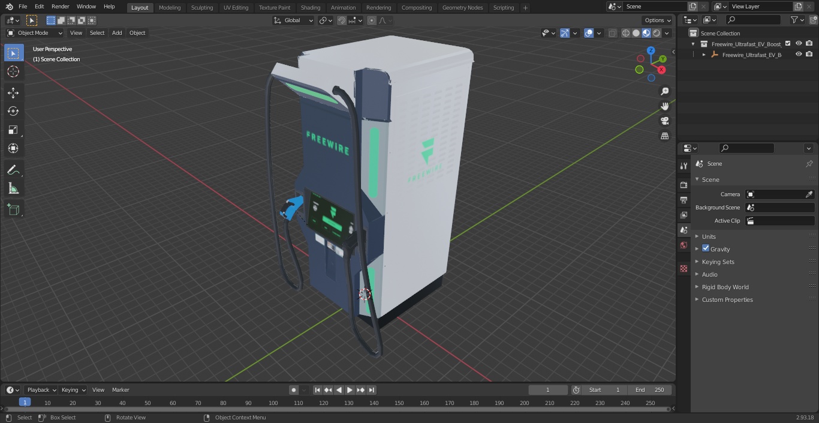
Task: Open the Texture properties tab
Action: (683, 268)
